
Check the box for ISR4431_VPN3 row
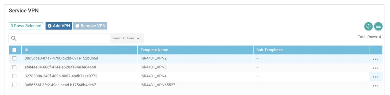(14, 67)
